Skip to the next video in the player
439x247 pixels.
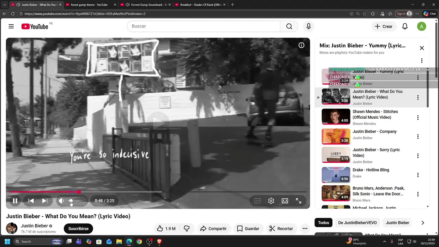pyautogui.click(x=45, y=201)
